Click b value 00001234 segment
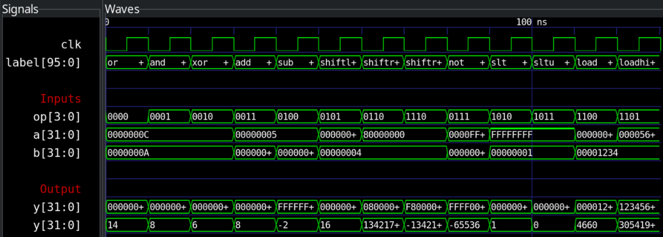Screen dimensions: 663x237 [x=619, y=153]
